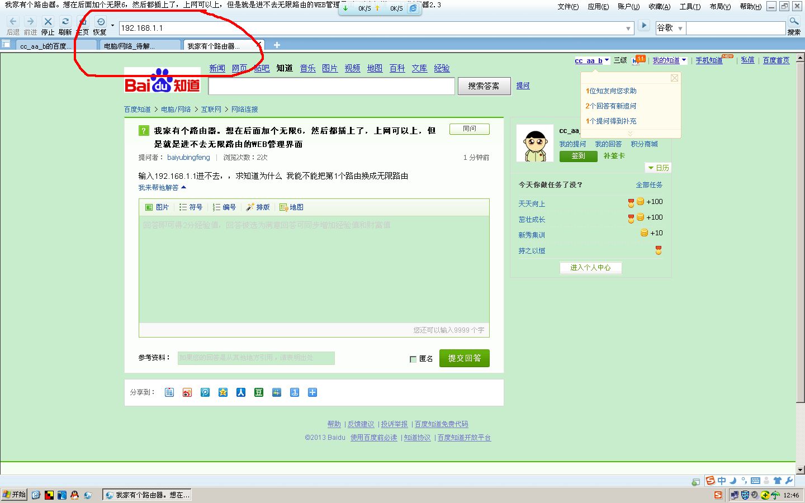The width and height of the screenshot is (805, 503).
Task: Click the tab list icon left of the tabs
Action: (x=6, y=44)
